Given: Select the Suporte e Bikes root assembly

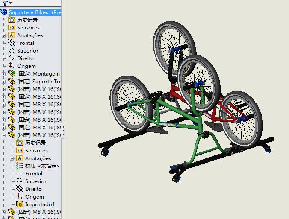Looking at the screenshot, I should [34, 12].
